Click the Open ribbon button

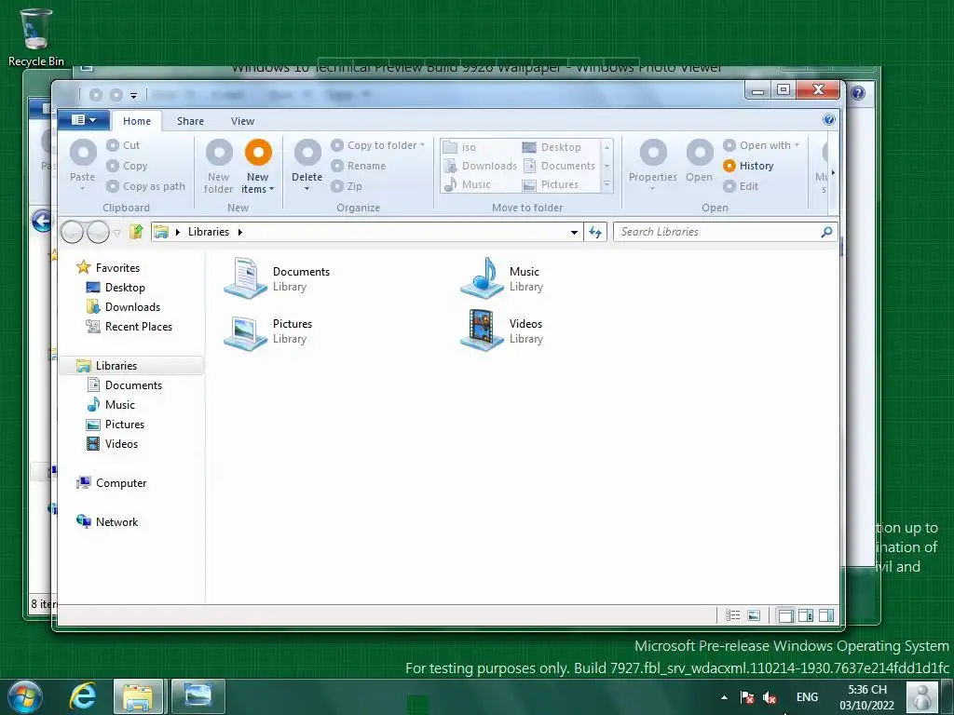click(699, 161)
